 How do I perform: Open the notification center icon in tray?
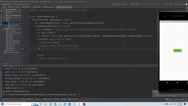pyautogui.click(x=185, y=104)
